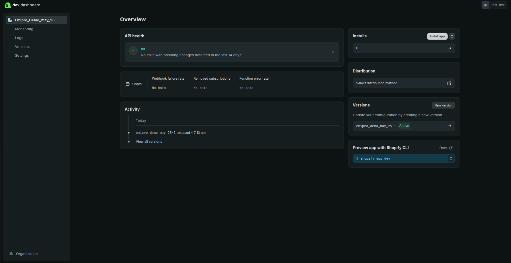Image resolution: width=511 pixels, height=263 pixels.
Task: Open emipro_demo_may_25-1 released activity link
Action: (156, 133)
